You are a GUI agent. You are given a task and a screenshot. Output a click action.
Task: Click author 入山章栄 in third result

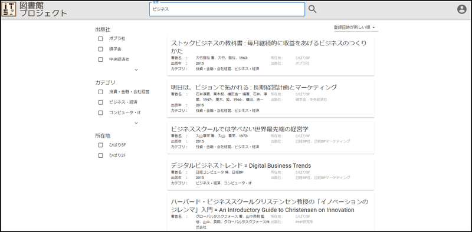222,136
